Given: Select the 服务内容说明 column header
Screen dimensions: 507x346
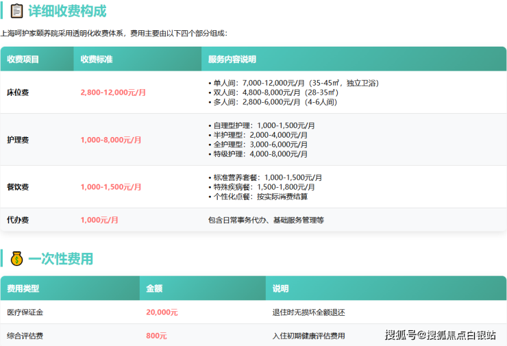Looking at the screenshot, I should [232, 60].
